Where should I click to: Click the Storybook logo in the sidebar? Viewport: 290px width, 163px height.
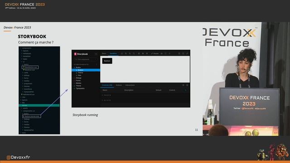(x=81, y=54)
